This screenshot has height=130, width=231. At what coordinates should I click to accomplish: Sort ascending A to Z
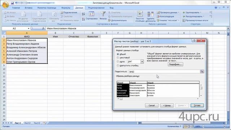click(x=83, y=14)
